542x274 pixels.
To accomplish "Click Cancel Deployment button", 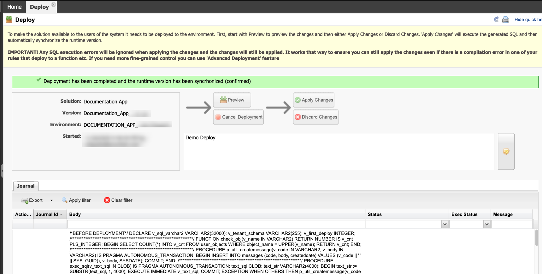I will click(x=239, y=117).
